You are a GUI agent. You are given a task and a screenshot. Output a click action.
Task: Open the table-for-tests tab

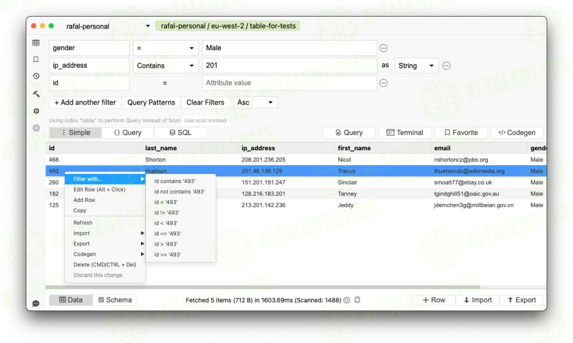228,26
